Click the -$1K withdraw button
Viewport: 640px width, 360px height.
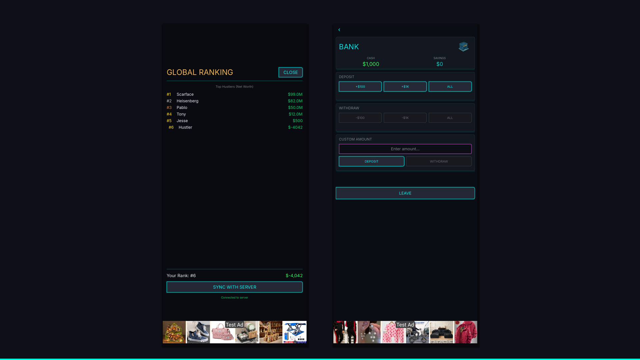click(x=405, y=118)
